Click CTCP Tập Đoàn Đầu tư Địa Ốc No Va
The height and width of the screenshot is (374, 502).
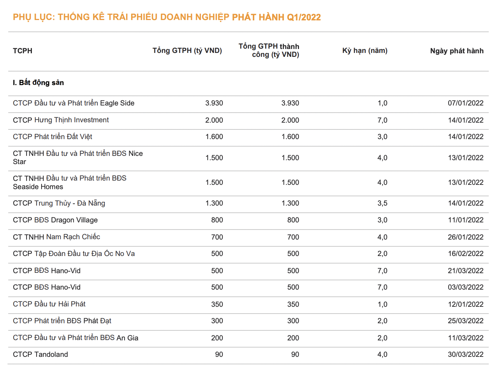coord(74,254)
